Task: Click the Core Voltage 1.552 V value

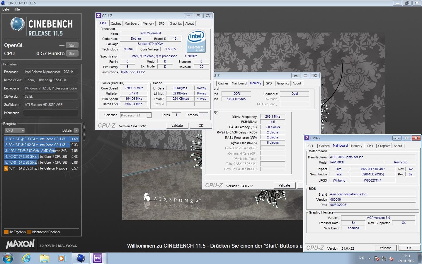Action: point(171,49)
